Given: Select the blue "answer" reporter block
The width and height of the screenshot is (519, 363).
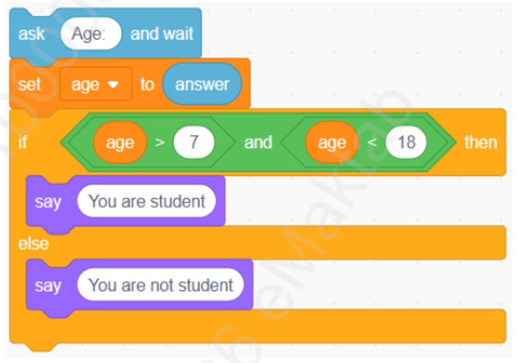Looking at the screenshot, I should 202,85.
